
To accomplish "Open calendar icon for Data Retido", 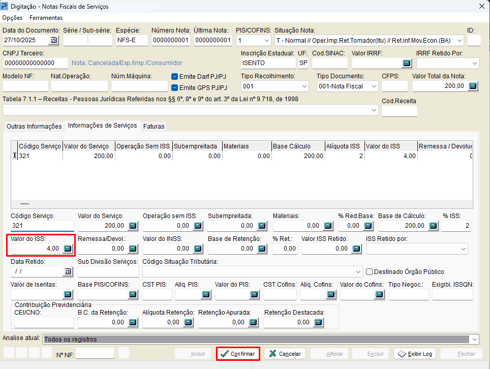I will 68,271.
